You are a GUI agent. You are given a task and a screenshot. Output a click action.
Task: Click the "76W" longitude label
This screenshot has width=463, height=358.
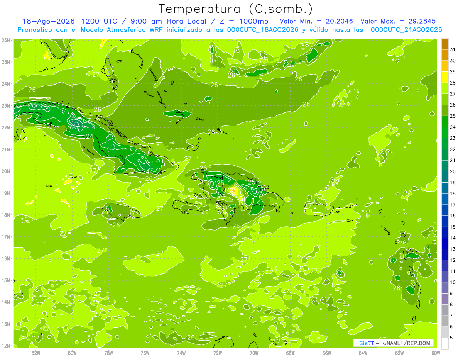pos(145,353)
